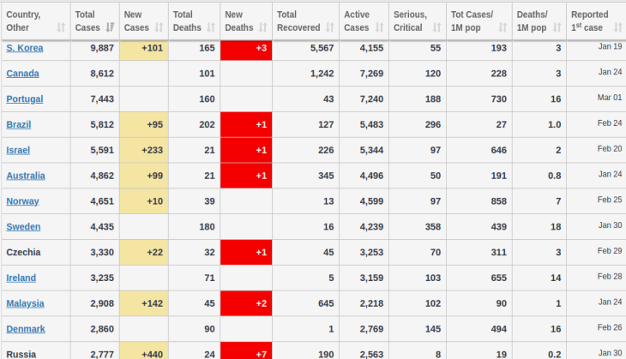Open the Malaysia country link
Viewport: 626px width, 359px height.
[x=25, y=303]
